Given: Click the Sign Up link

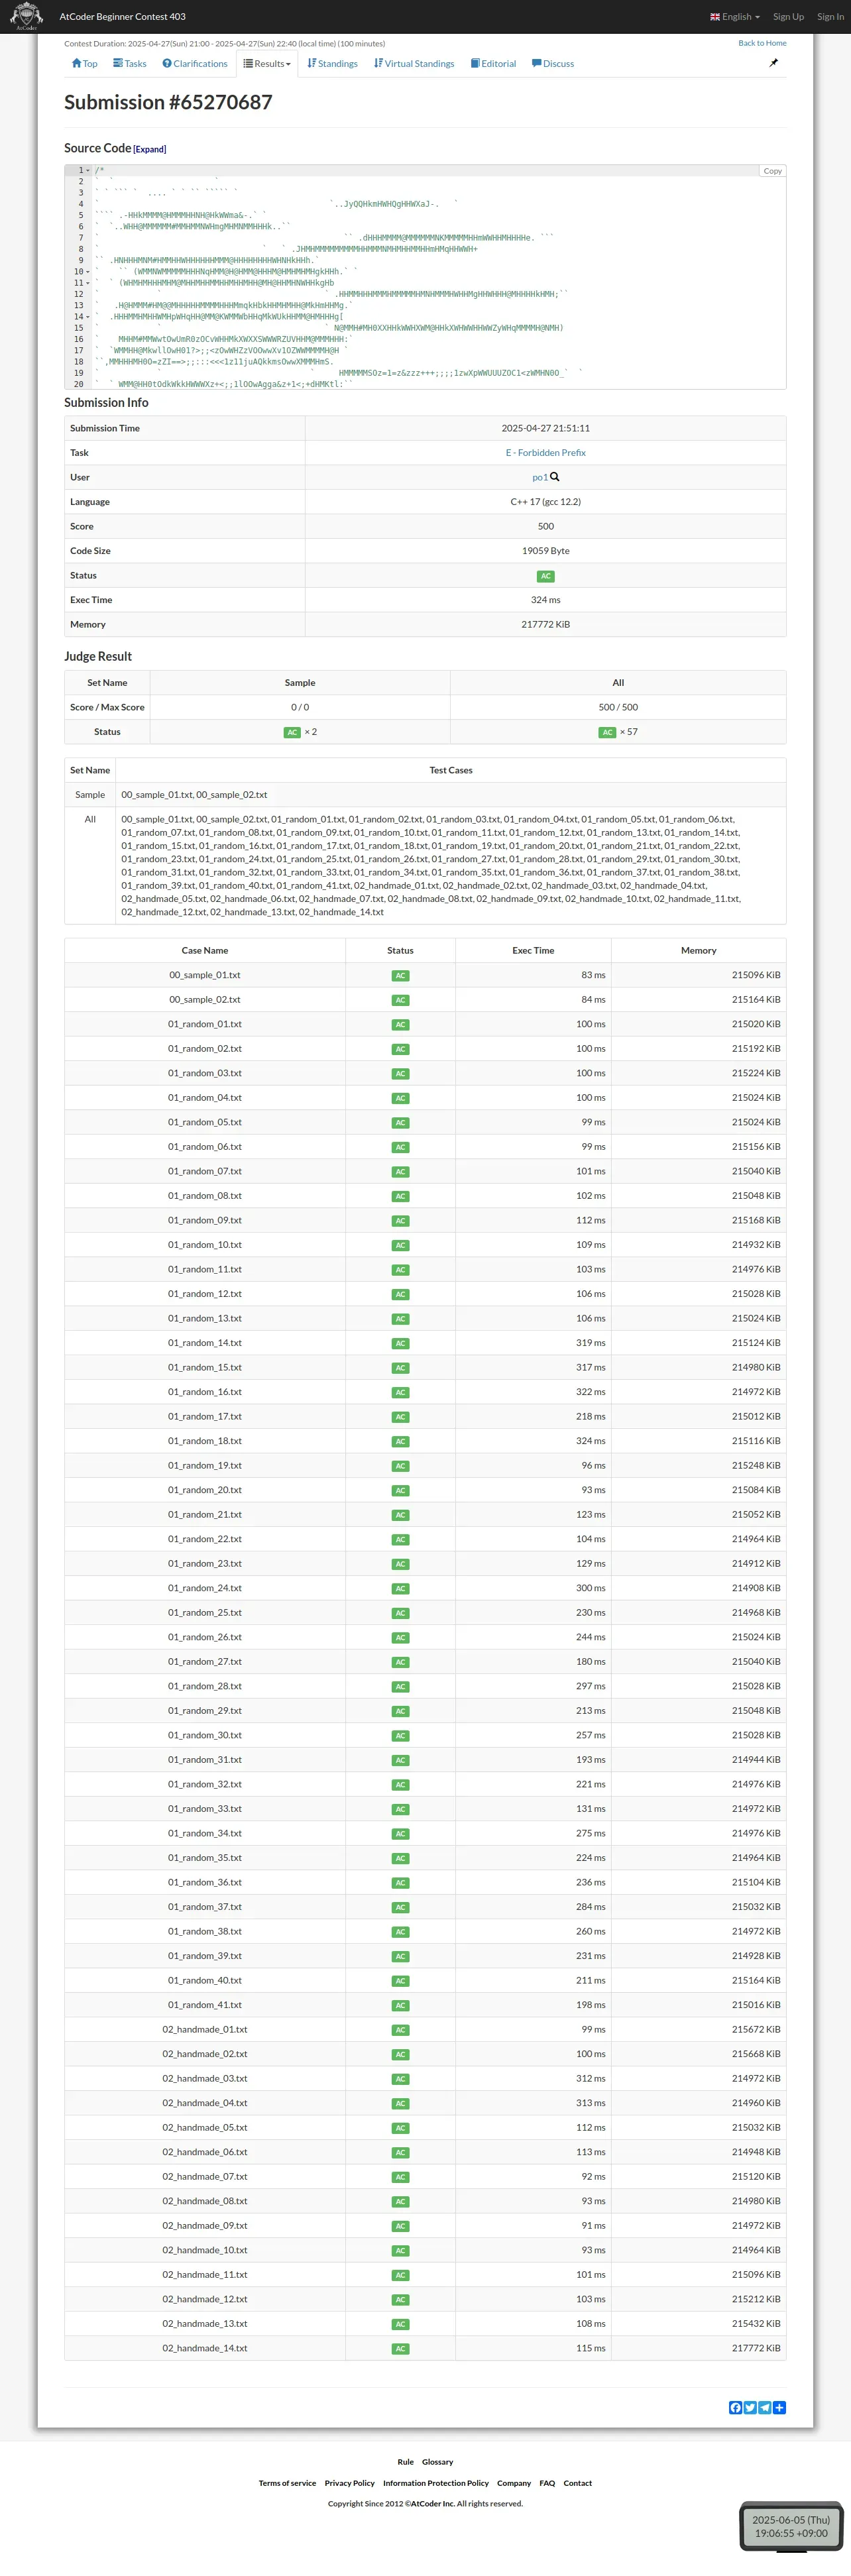Looking at the screenshot, I should coord(788,17).
